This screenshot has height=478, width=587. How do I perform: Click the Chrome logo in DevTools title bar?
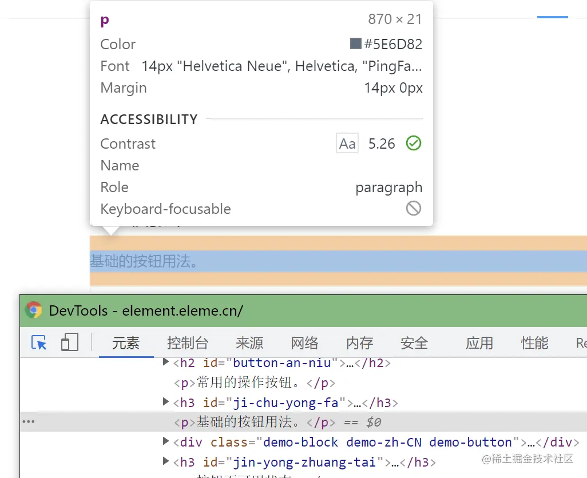click(x=33, y=310)
